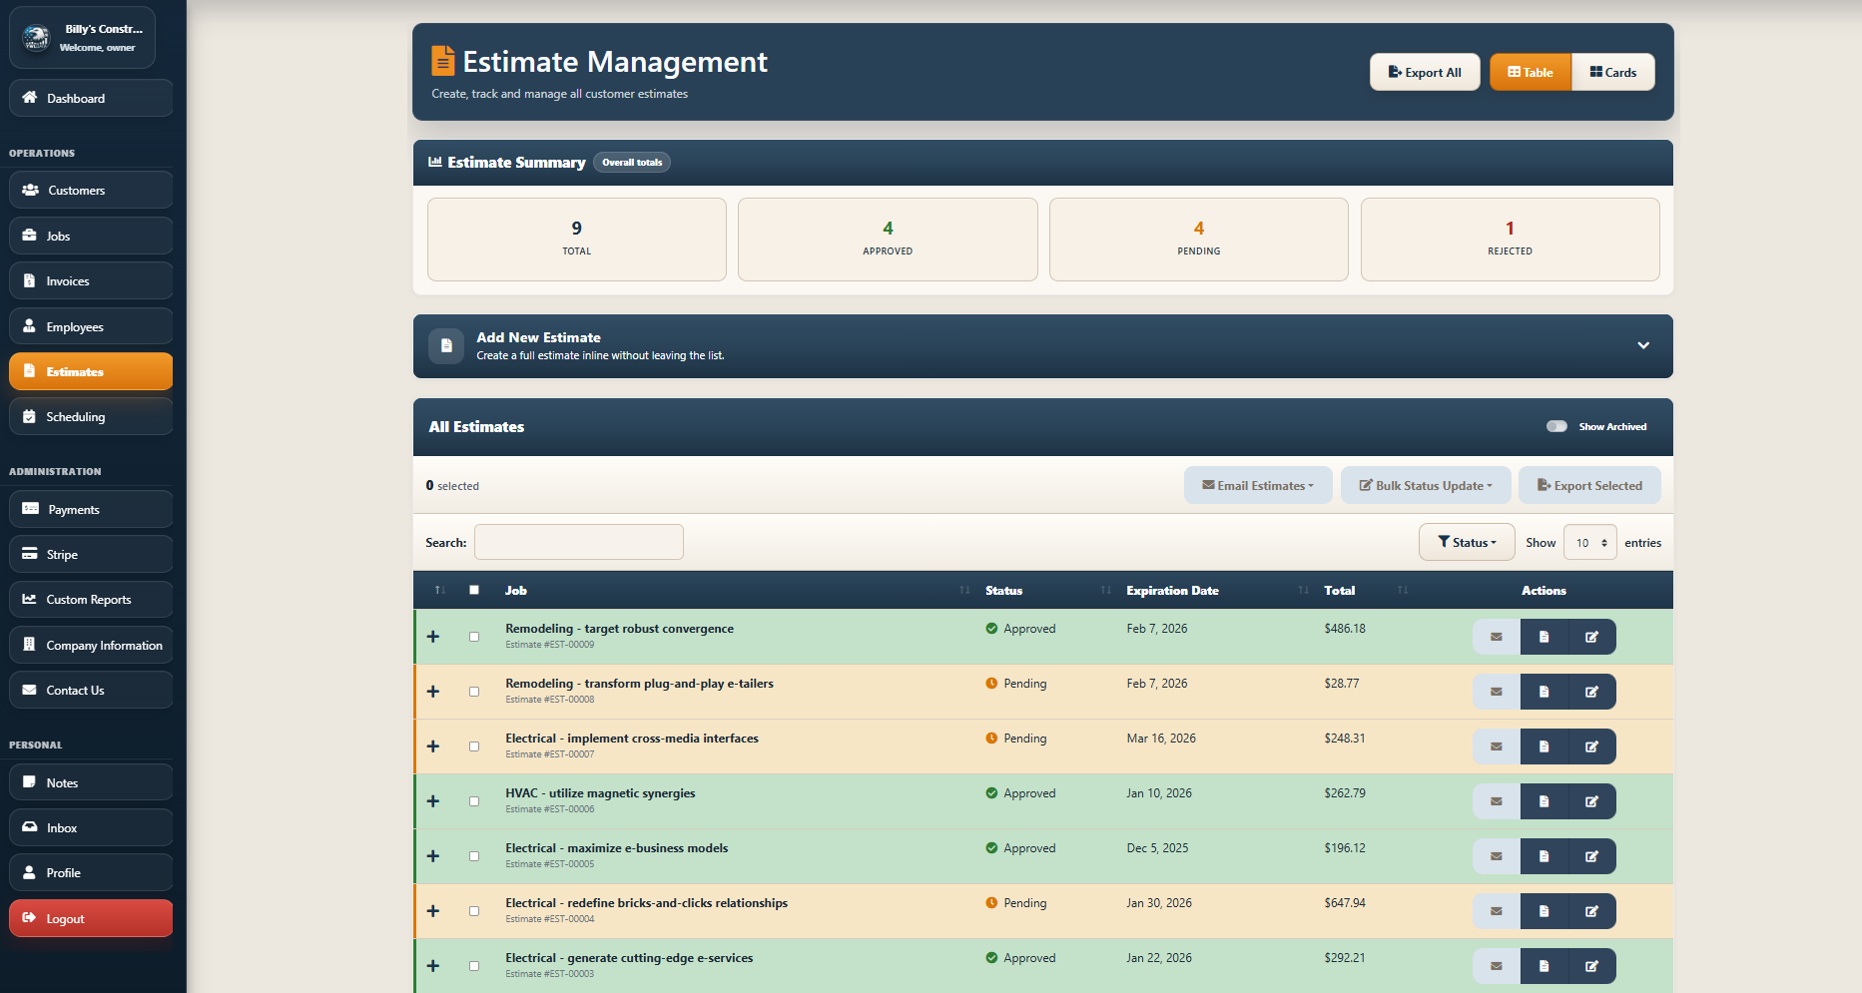Expand the Add New Estimate panel chevron
1862x993 pixels.
coord(1643,345)
